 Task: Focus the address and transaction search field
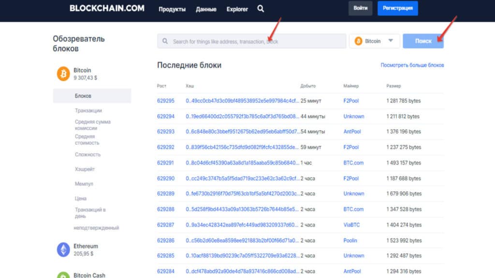click(251, 42)
